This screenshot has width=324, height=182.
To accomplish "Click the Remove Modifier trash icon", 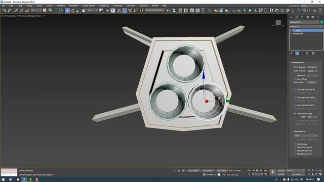I will [x=307, y=54].
